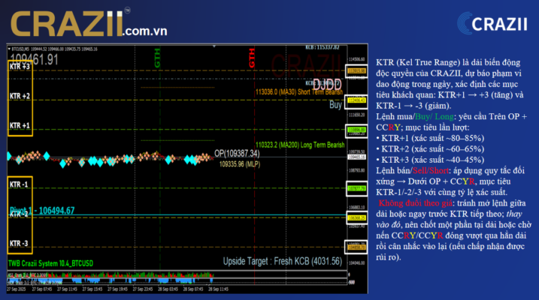The image size is (539, 300).
Task: Click the 110323.2 (MA200) Long Term Bearish label
Action: [300, 145]
